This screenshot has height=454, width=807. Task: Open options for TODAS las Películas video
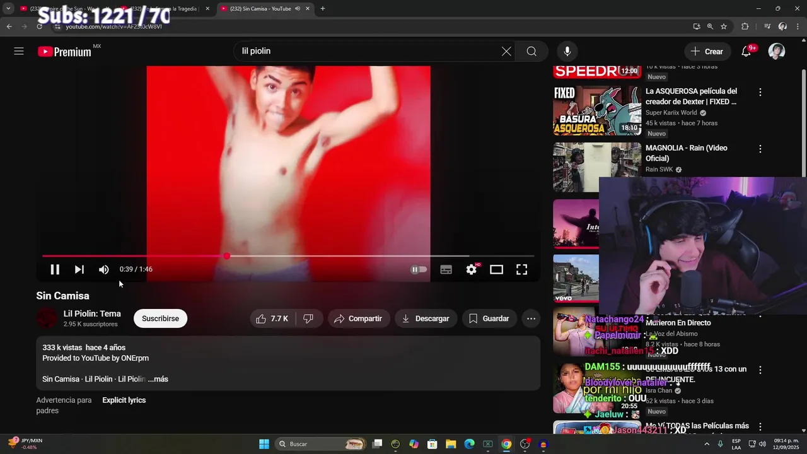click(x=760, y=427)
